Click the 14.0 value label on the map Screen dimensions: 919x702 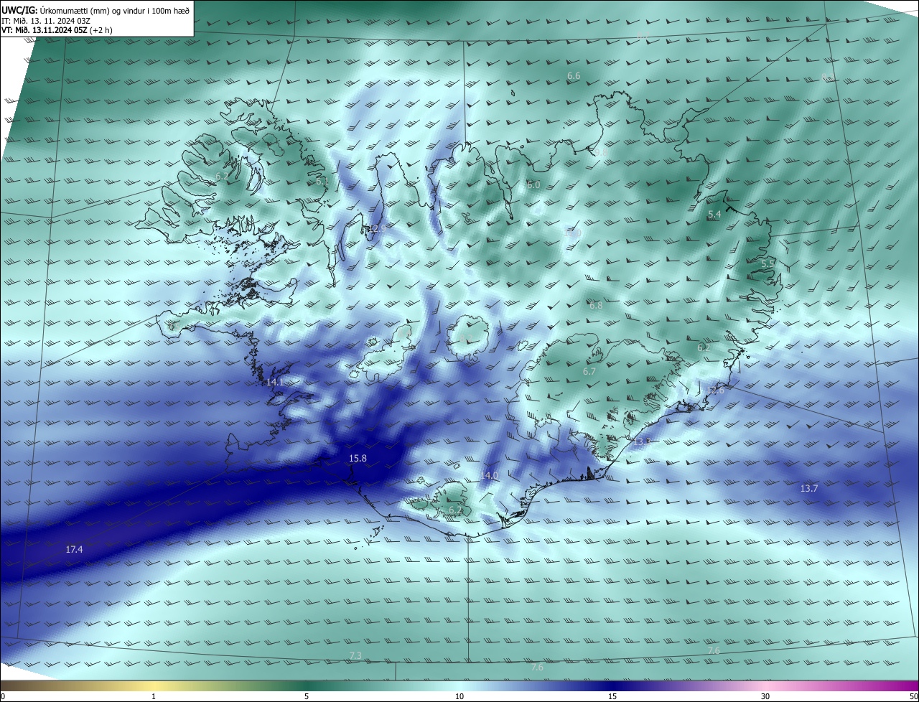point(489,476)
